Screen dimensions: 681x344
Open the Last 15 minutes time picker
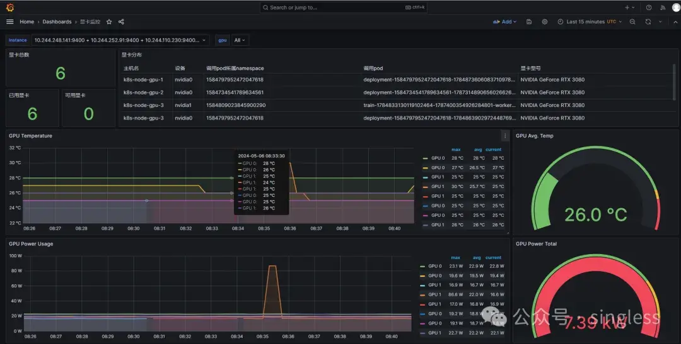click(586, 21)
